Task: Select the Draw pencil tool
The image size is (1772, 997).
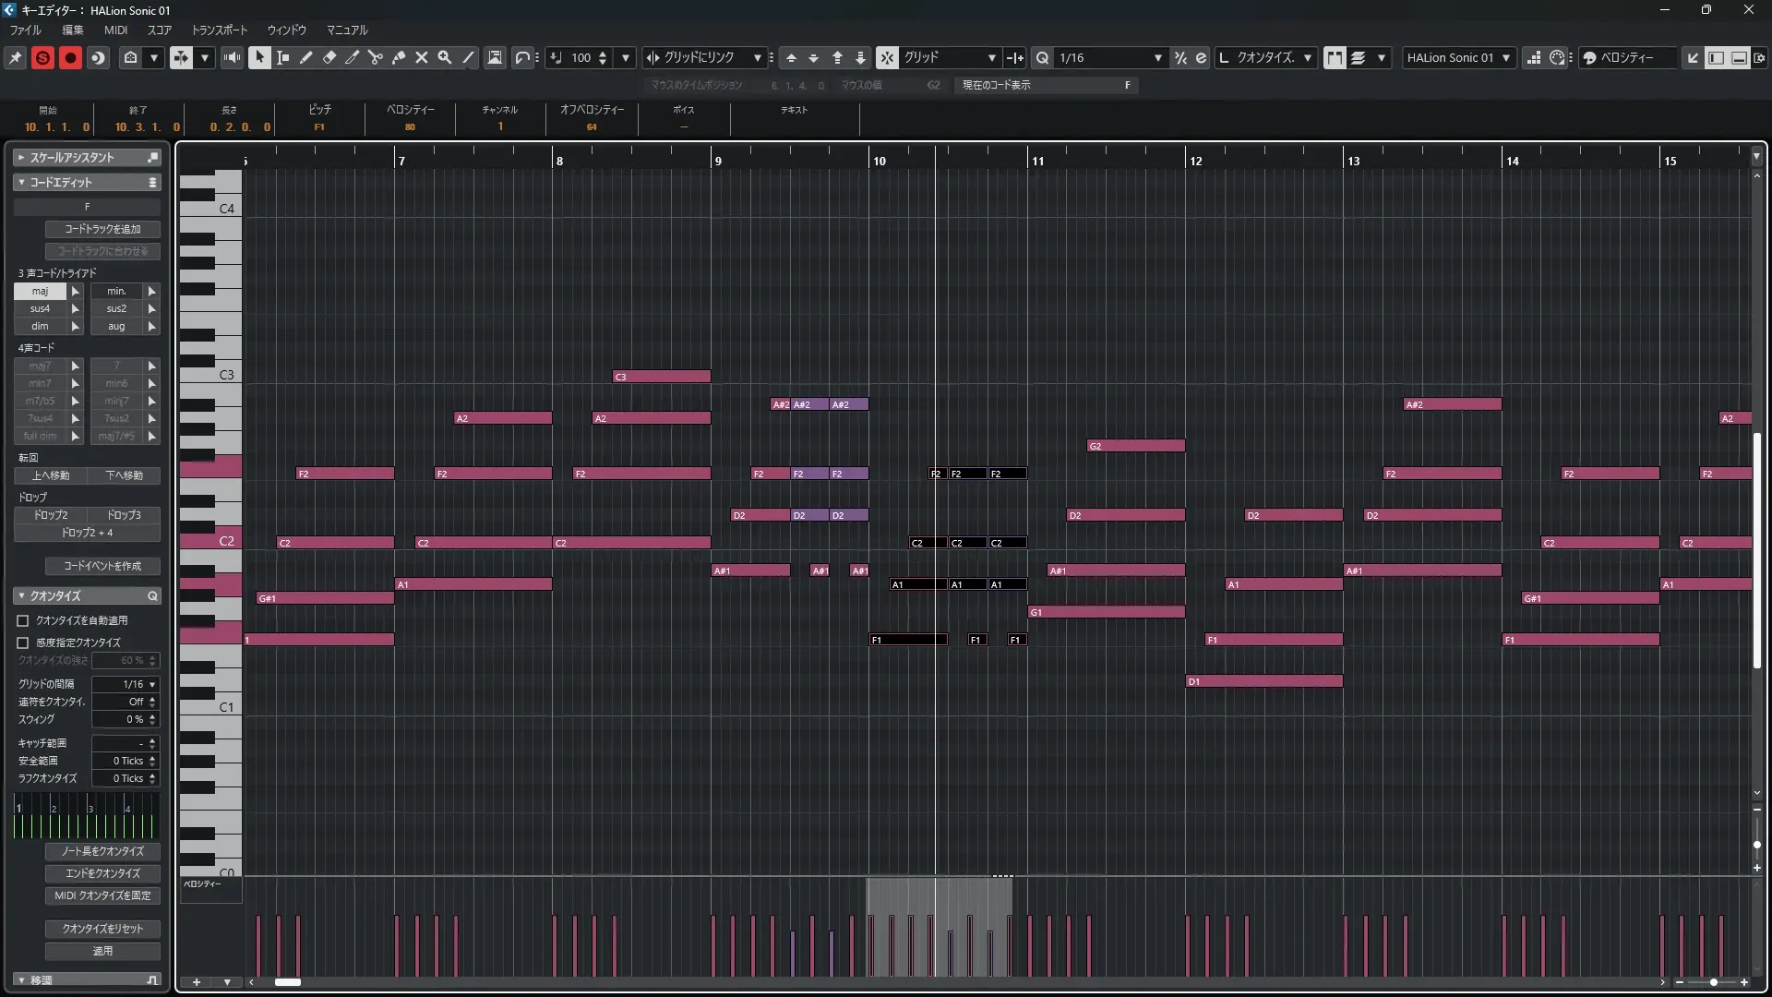Action: [x=306, y=57]
